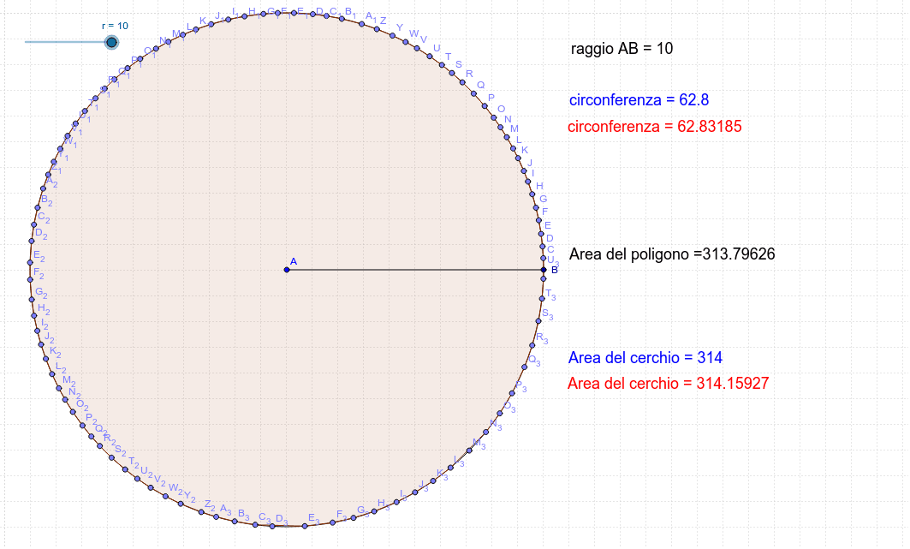Select polygon vertex R3
The image size is (910, 549).
pos(532,344)
